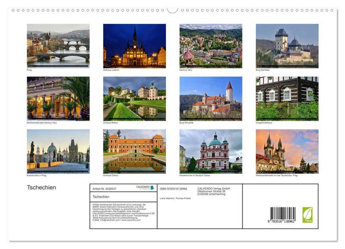The width and height of the screenshot is (345, 249).
Task: Toggle the Burg Křivoklát image selection
Action: click(x=211, y=99)
